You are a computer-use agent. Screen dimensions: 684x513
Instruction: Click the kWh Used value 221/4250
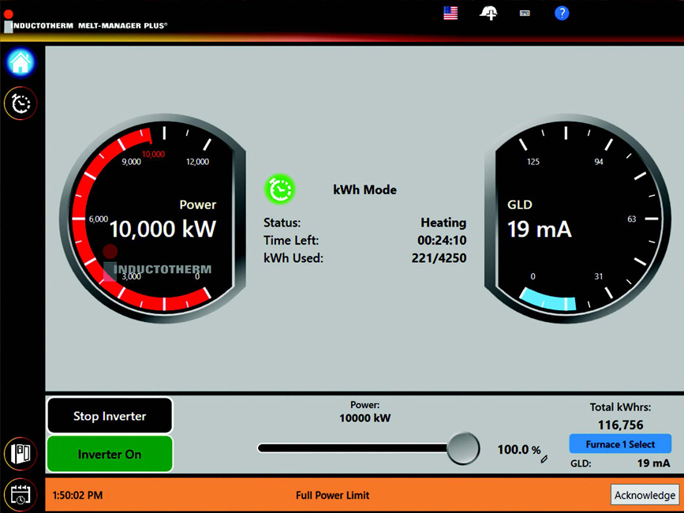point(439,258)
